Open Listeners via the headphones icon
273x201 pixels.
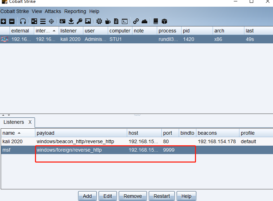(x=23, y=22)
